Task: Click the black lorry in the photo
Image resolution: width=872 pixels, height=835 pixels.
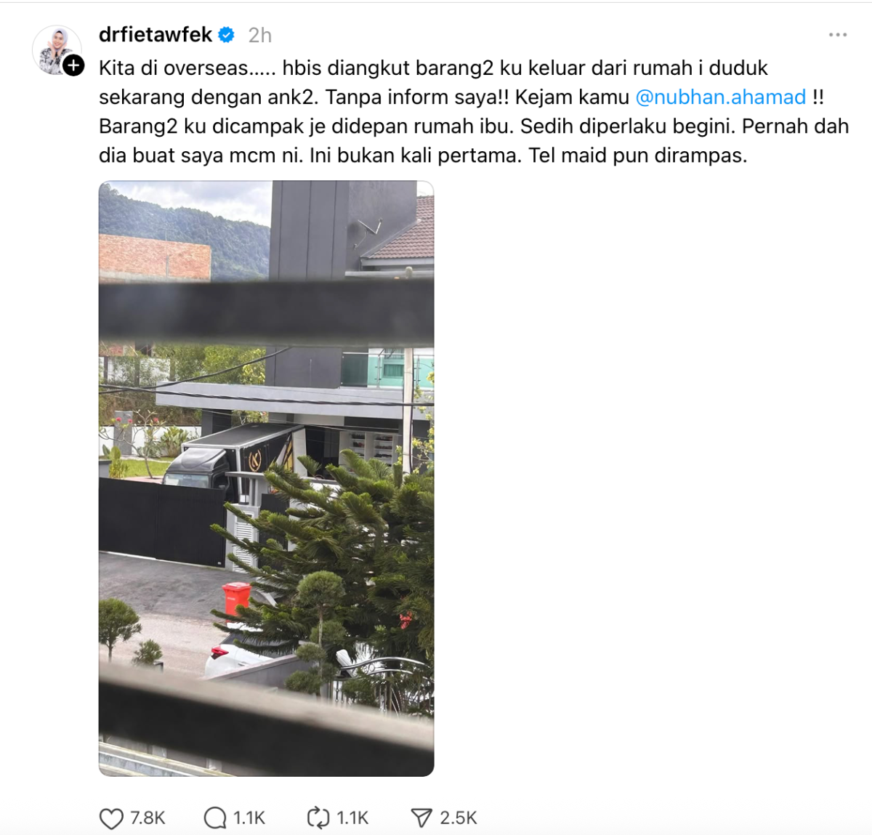Action: coord(233,459)
